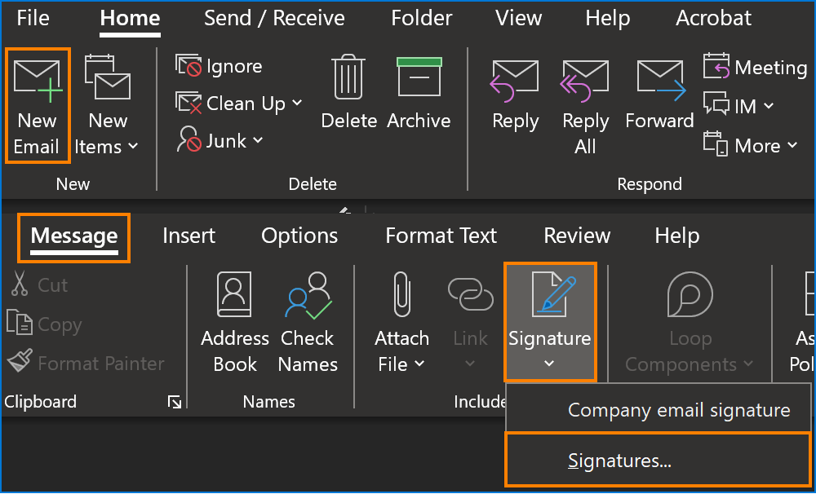
Task: Launch Clipboard pane dialog expander
Action: click(174, 401)
